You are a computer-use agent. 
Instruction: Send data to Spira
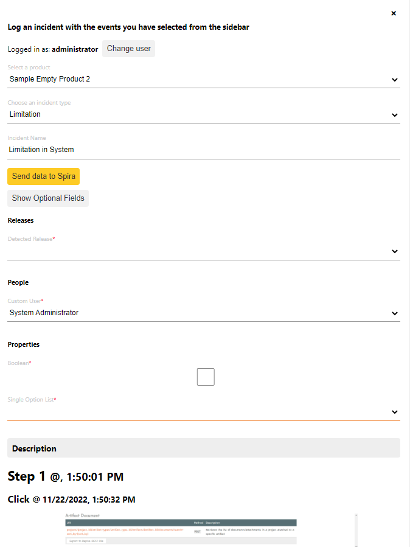43,176
